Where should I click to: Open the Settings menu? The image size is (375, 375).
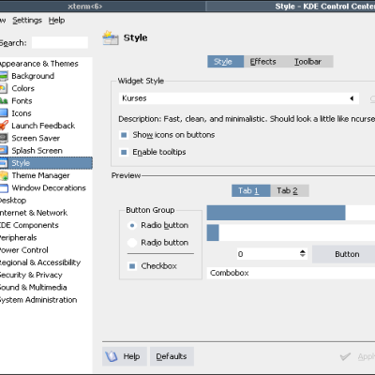coord(27,21)
